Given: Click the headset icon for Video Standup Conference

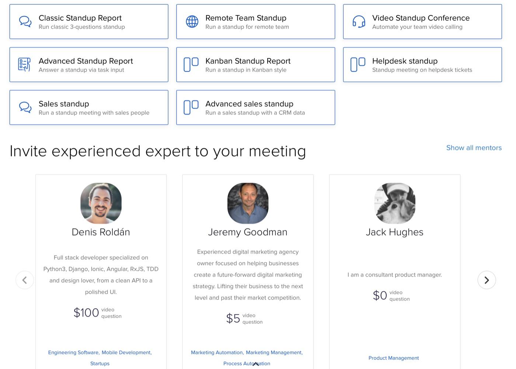Looking at the screenshot, I should pyautogui.click(x=359, y=22).
